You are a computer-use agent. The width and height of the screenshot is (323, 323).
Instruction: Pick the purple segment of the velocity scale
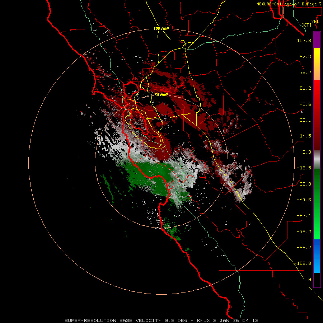(317, 40)
